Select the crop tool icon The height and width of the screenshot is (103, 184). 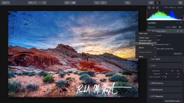(127, 3)
